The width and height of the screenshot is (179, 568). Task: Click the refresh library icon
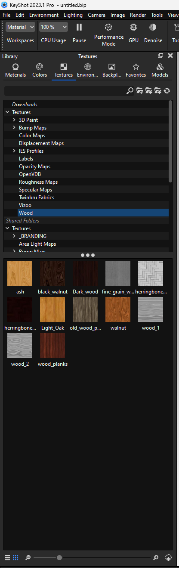click(x=167, y=91)
